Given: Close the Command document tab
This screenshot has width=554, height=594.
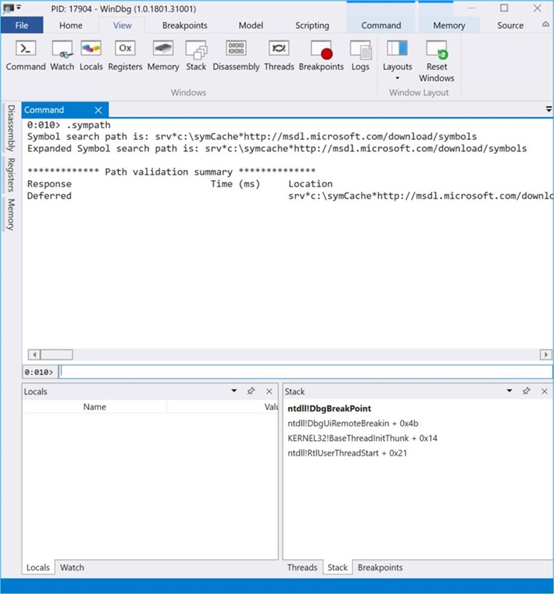Looking at the screenshot, I should coord(98,111).
